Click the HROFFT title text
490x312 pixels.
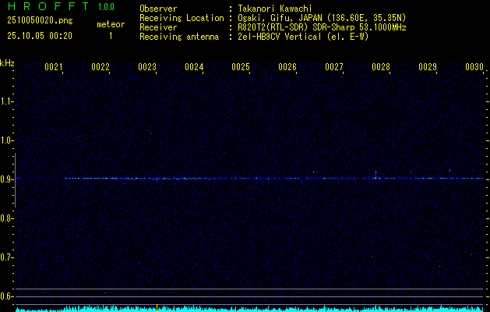[x=48, y=6]
